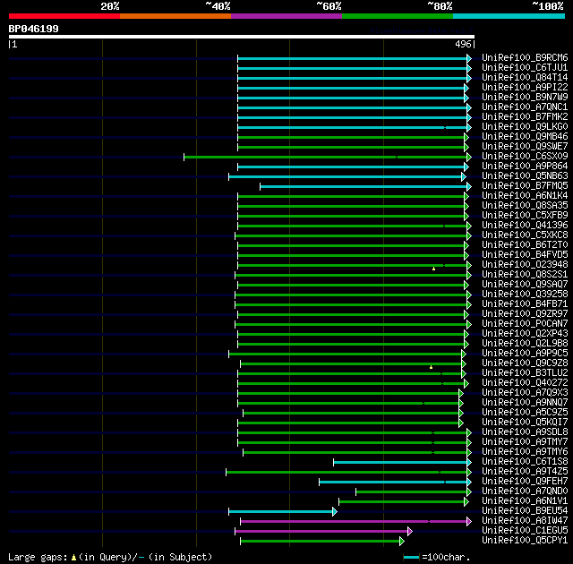Click the UniRef100_P0CAN7 label

[525, 324]
